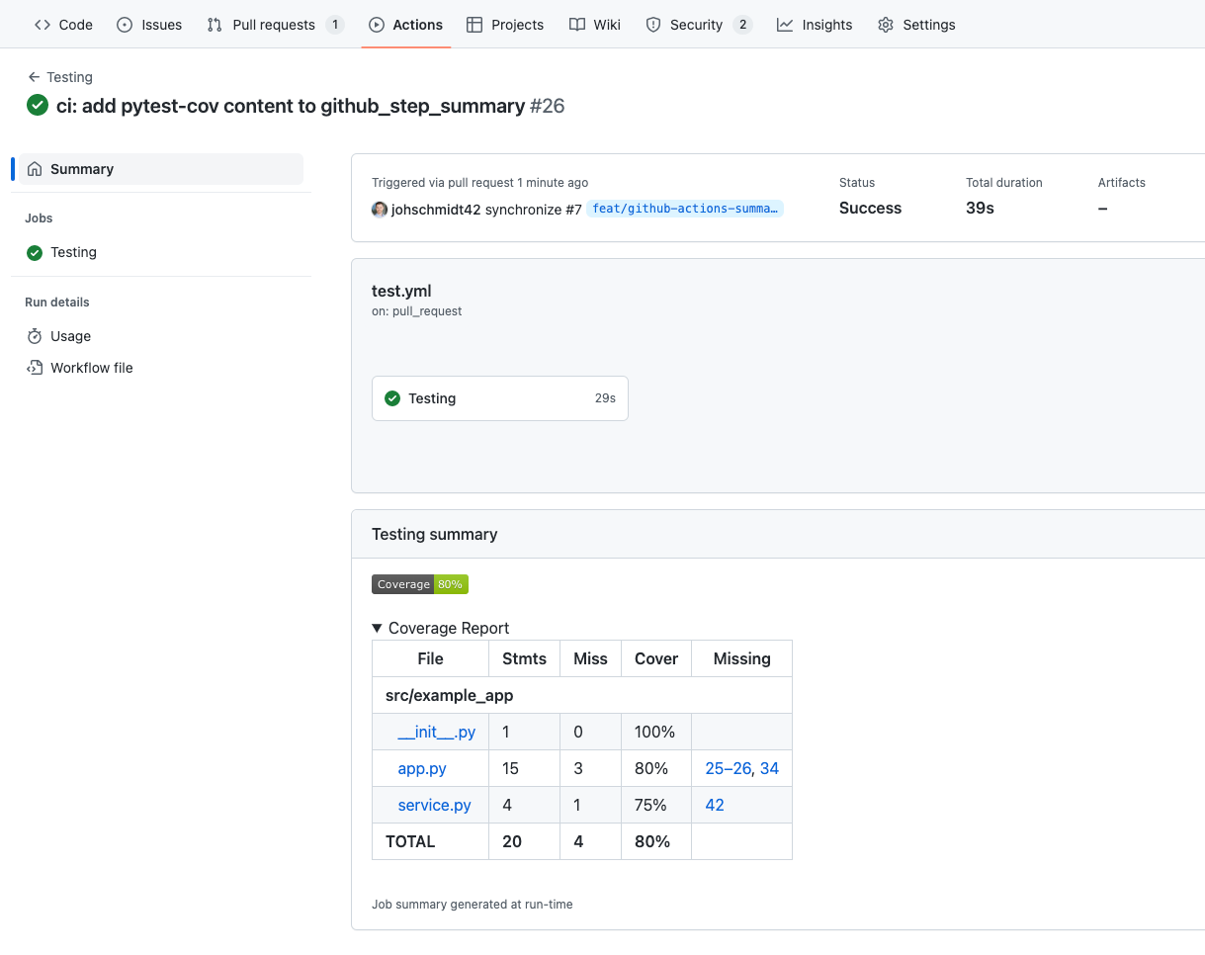Click the Coverage 80% badge
The width and height of the screenshot is (1205, 955).
420,584
